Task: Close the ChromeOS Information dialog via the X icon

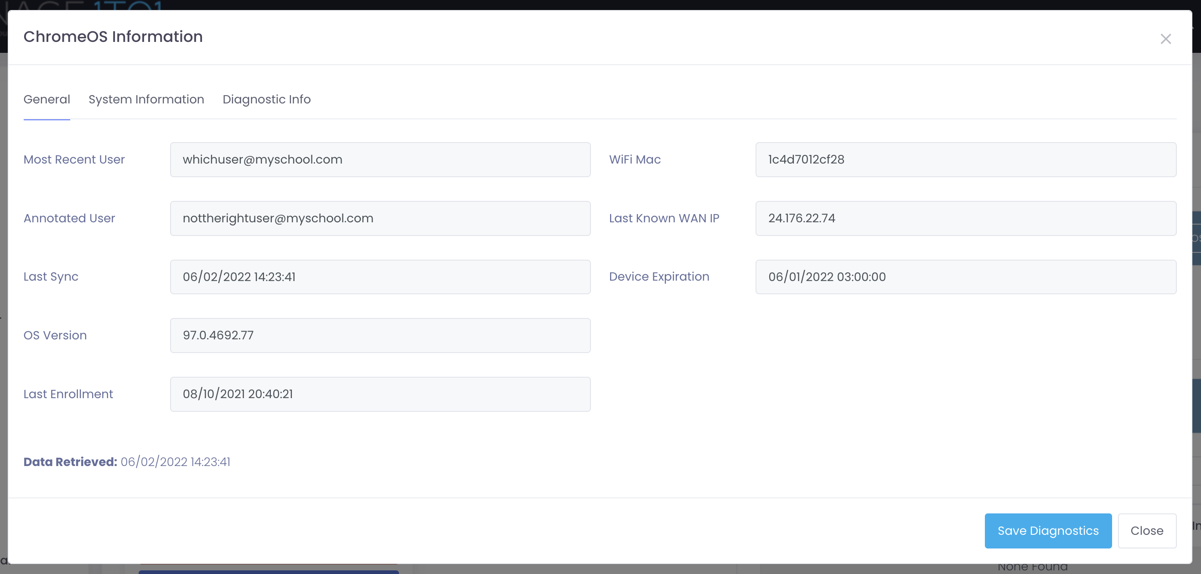Action: point(1165,39)
